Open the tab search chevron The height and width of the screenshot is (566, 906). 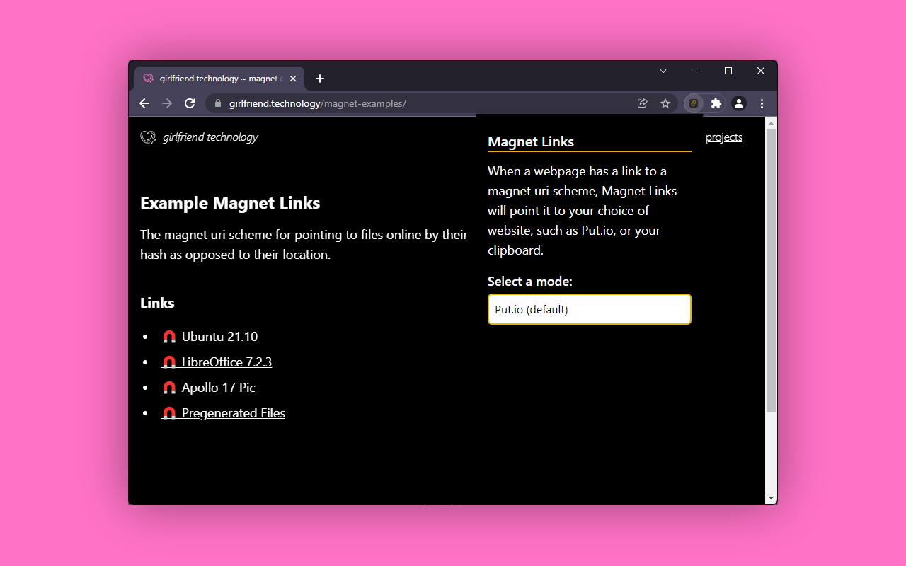[x=663, y=71]
